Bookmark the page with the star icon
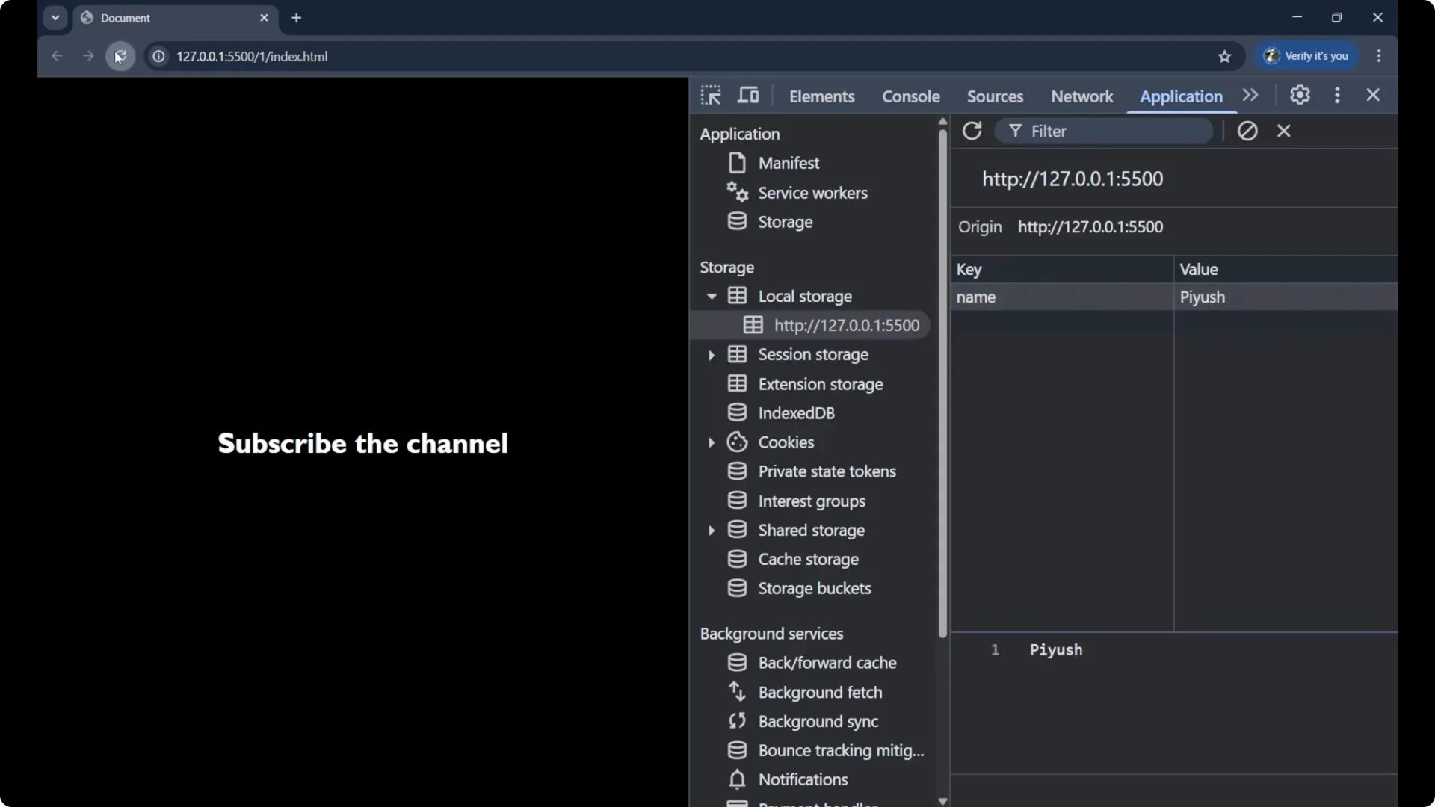This screenshot has width=1435, height=807. (1225, 56)
